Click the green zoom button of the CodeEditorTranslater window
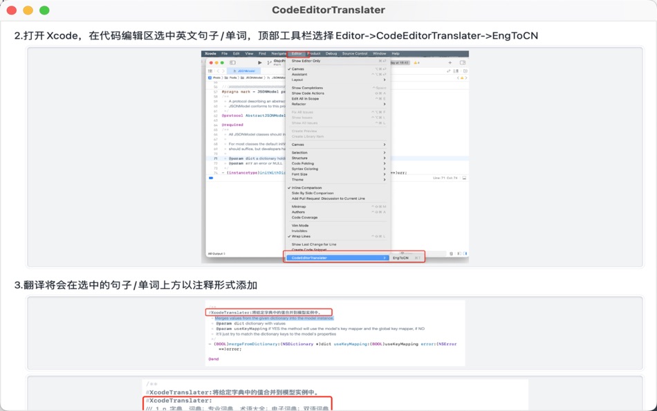This screenshot has width=657, height=411. click(x=44, y=10)
